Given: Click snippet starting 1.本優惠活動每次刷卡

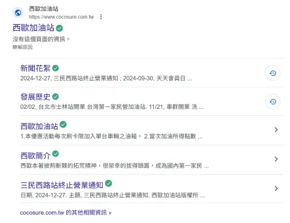Looking at the screenshot, I should click(111, 136).
